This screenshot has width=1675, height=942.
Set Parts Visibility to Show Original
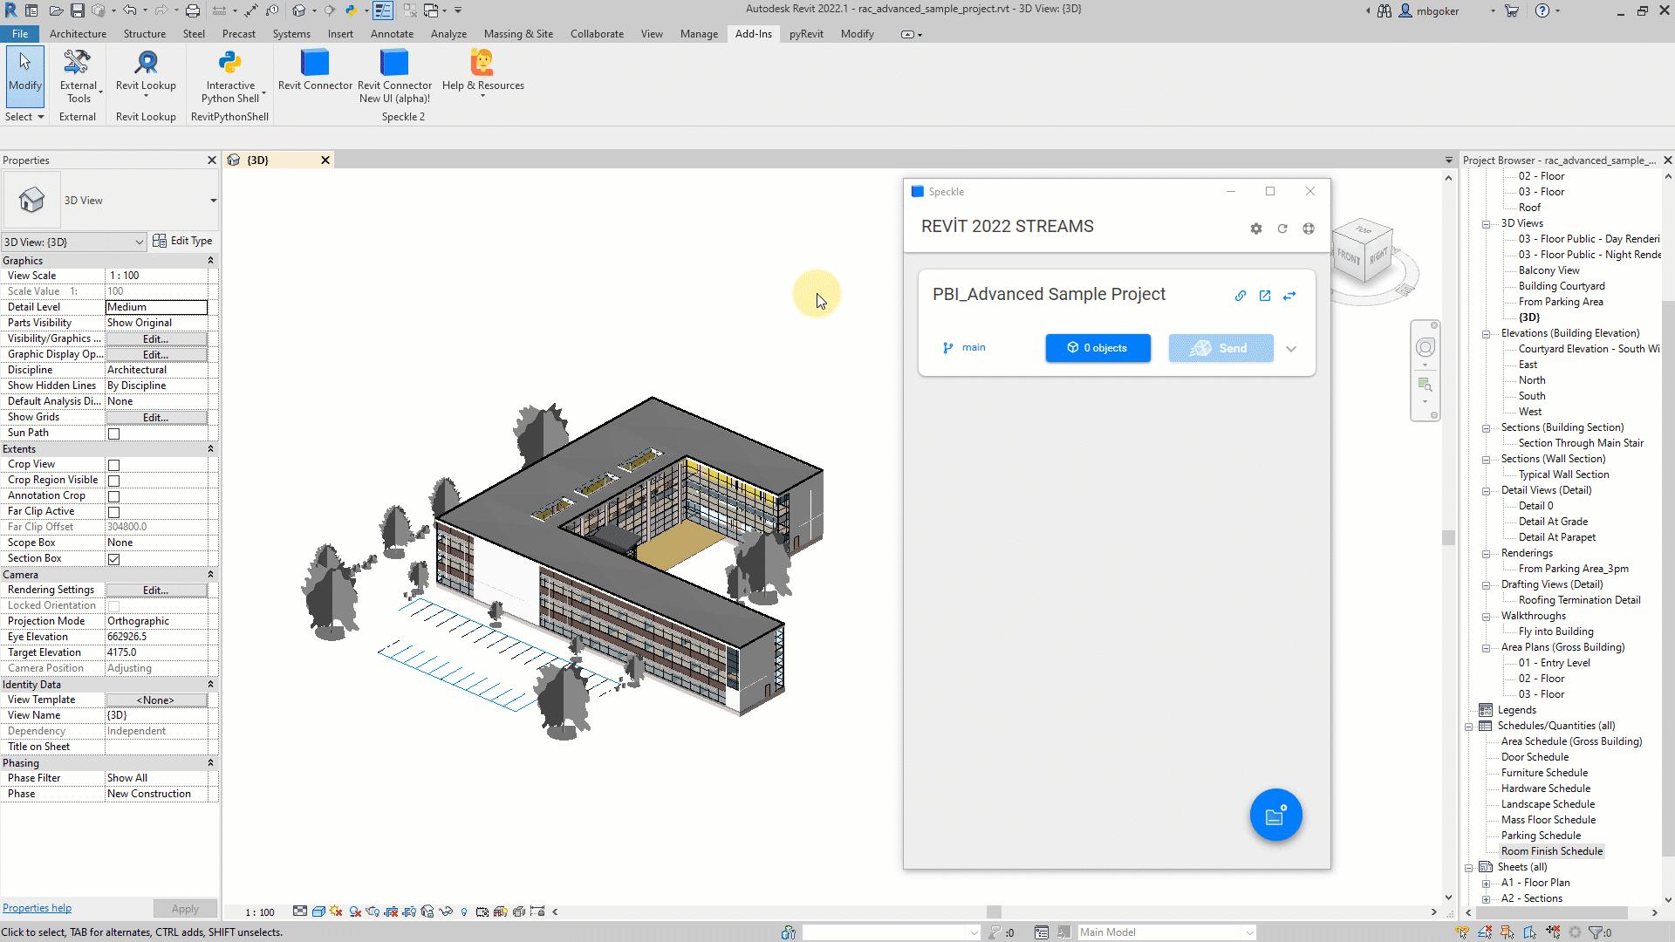tap(156, 322)
